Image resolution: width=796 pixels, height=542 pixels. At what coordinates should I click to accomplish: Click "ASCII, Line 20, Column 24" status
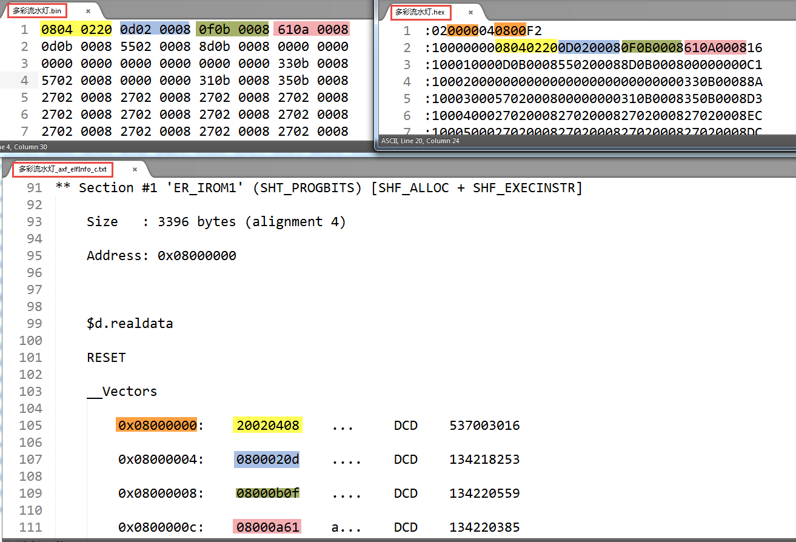(x=420, y=141)
